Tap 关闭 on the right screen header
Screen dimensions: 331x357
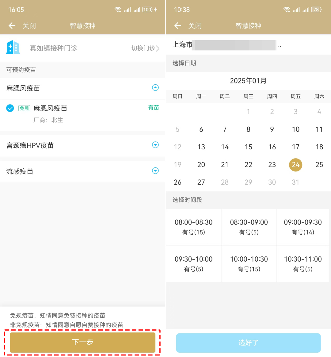pyautogui.click(x=195, y=26)
